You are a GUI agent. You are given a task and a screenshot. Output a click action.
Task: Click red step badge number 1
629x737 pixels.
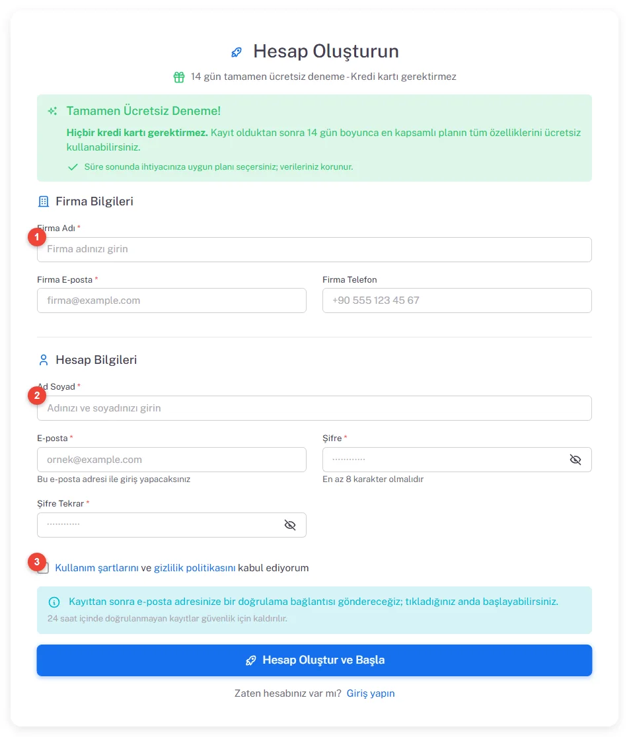tap(36, 237)
